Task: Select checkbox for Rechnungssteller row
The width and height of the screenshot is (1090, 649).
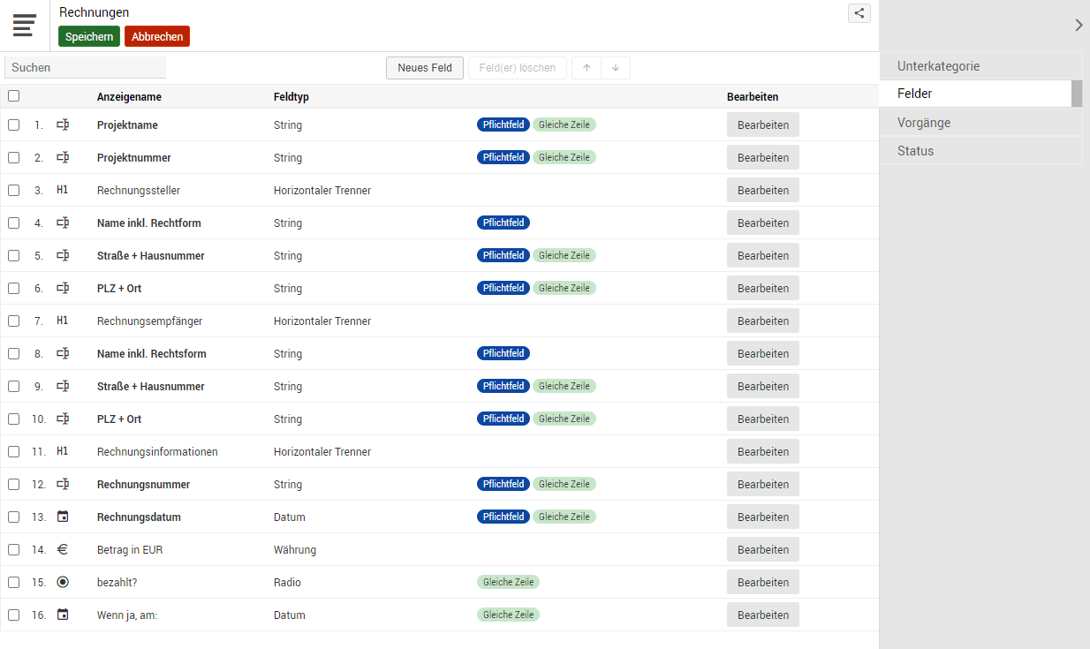Action: click(x=13, y=190)
